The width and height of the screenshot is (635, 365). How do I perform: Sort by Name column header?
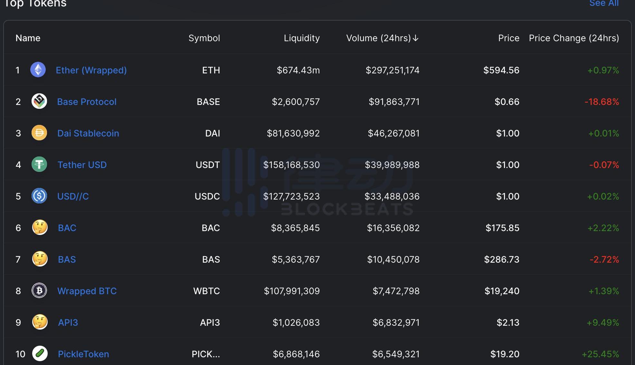tap(28, 38)
